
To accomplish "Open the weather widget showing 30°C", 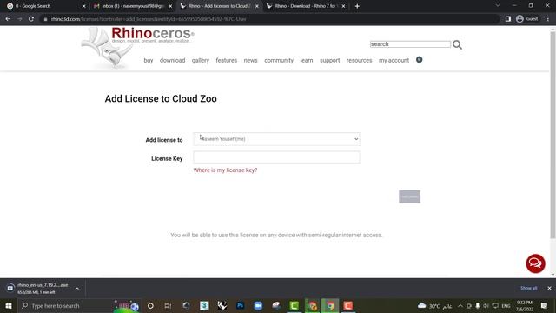I will pyautogui.click(x=434, y=305).
